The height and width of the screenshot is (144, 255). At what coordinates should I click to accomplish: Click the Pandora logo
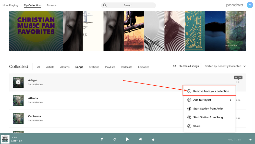235,5
